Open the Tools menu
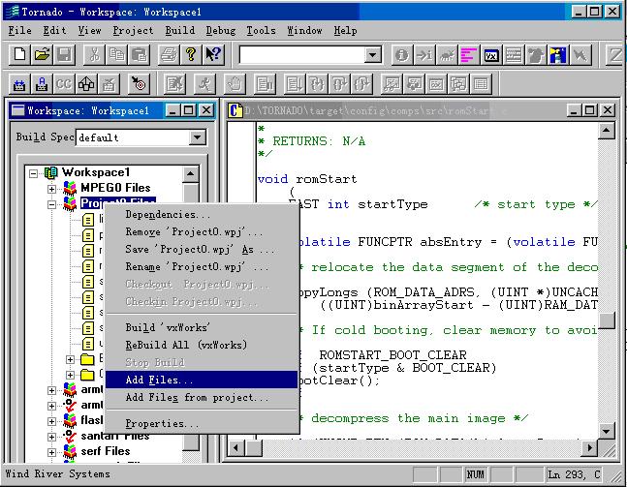The height and width of the screenshot is (487, 627). pos(261,30)
